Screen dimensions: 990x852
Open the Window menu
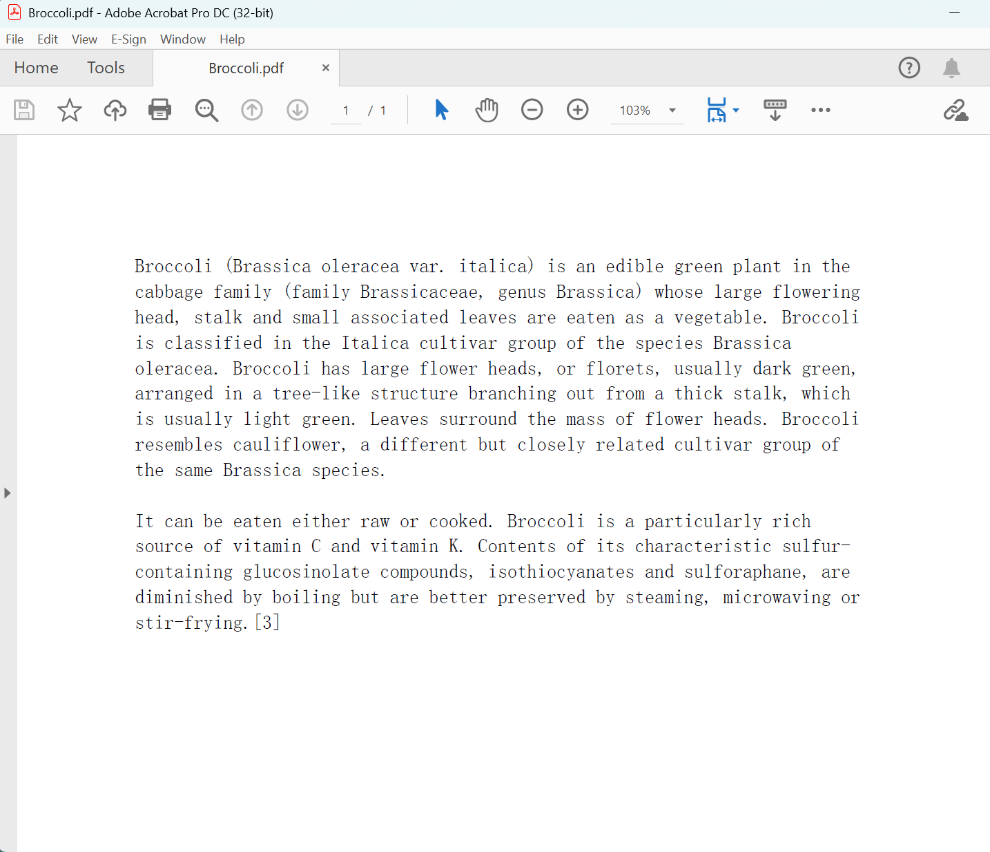click(x=183, y=39)
